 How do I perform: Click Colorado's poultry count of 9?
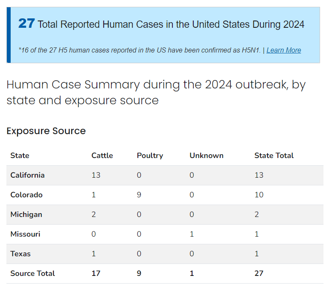[x=139, y=195]
